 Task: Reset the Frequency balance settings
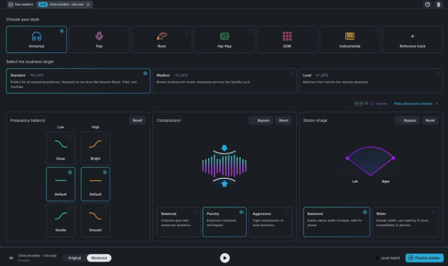coord(137,121)
